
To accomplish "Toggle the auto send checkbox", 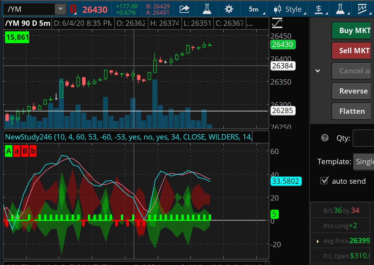I will [324, 181].
